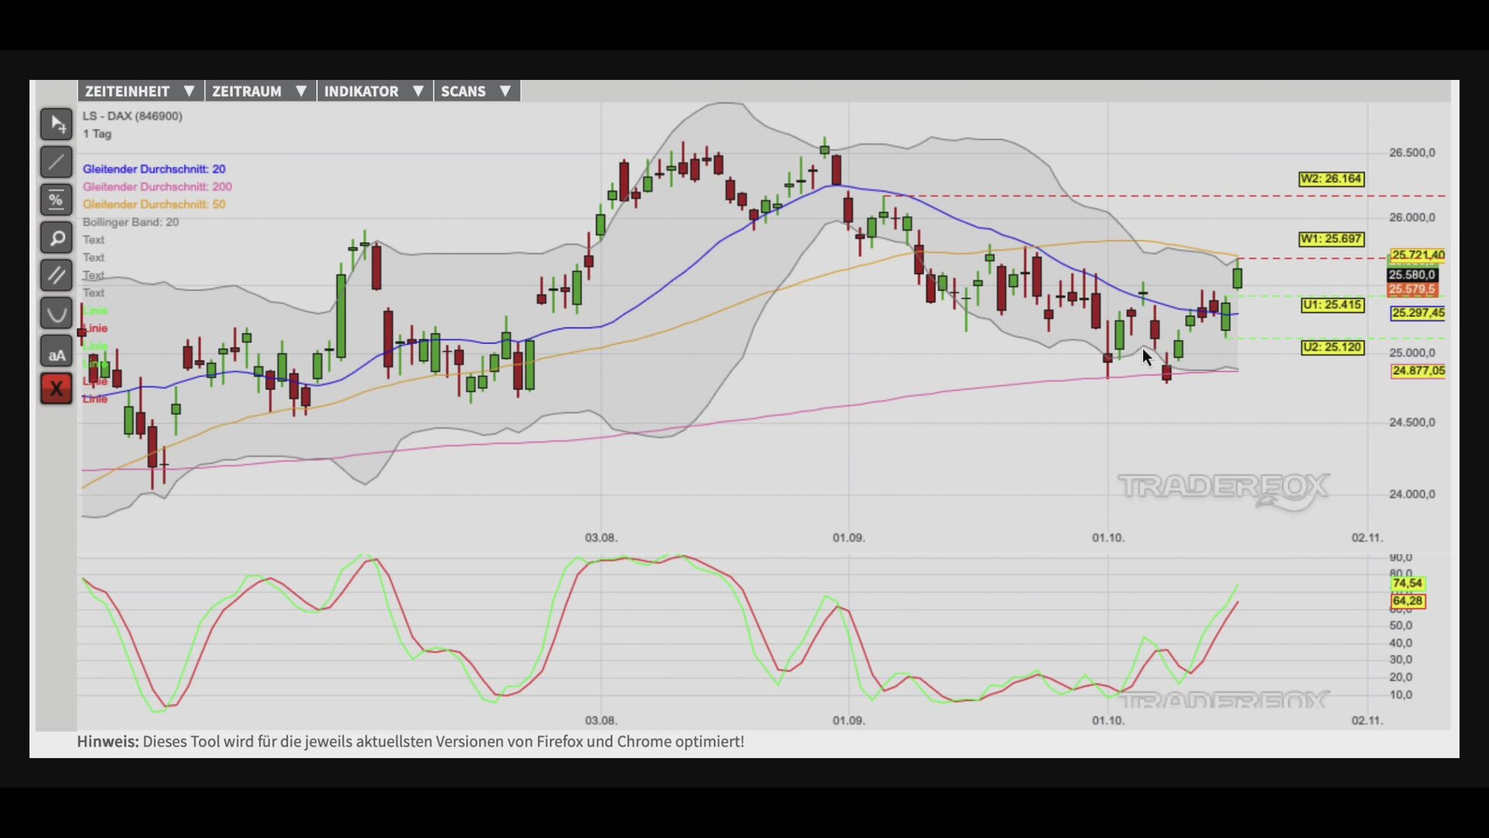Click legend entry Bollinger Band: 20

(x=131, y=222)
